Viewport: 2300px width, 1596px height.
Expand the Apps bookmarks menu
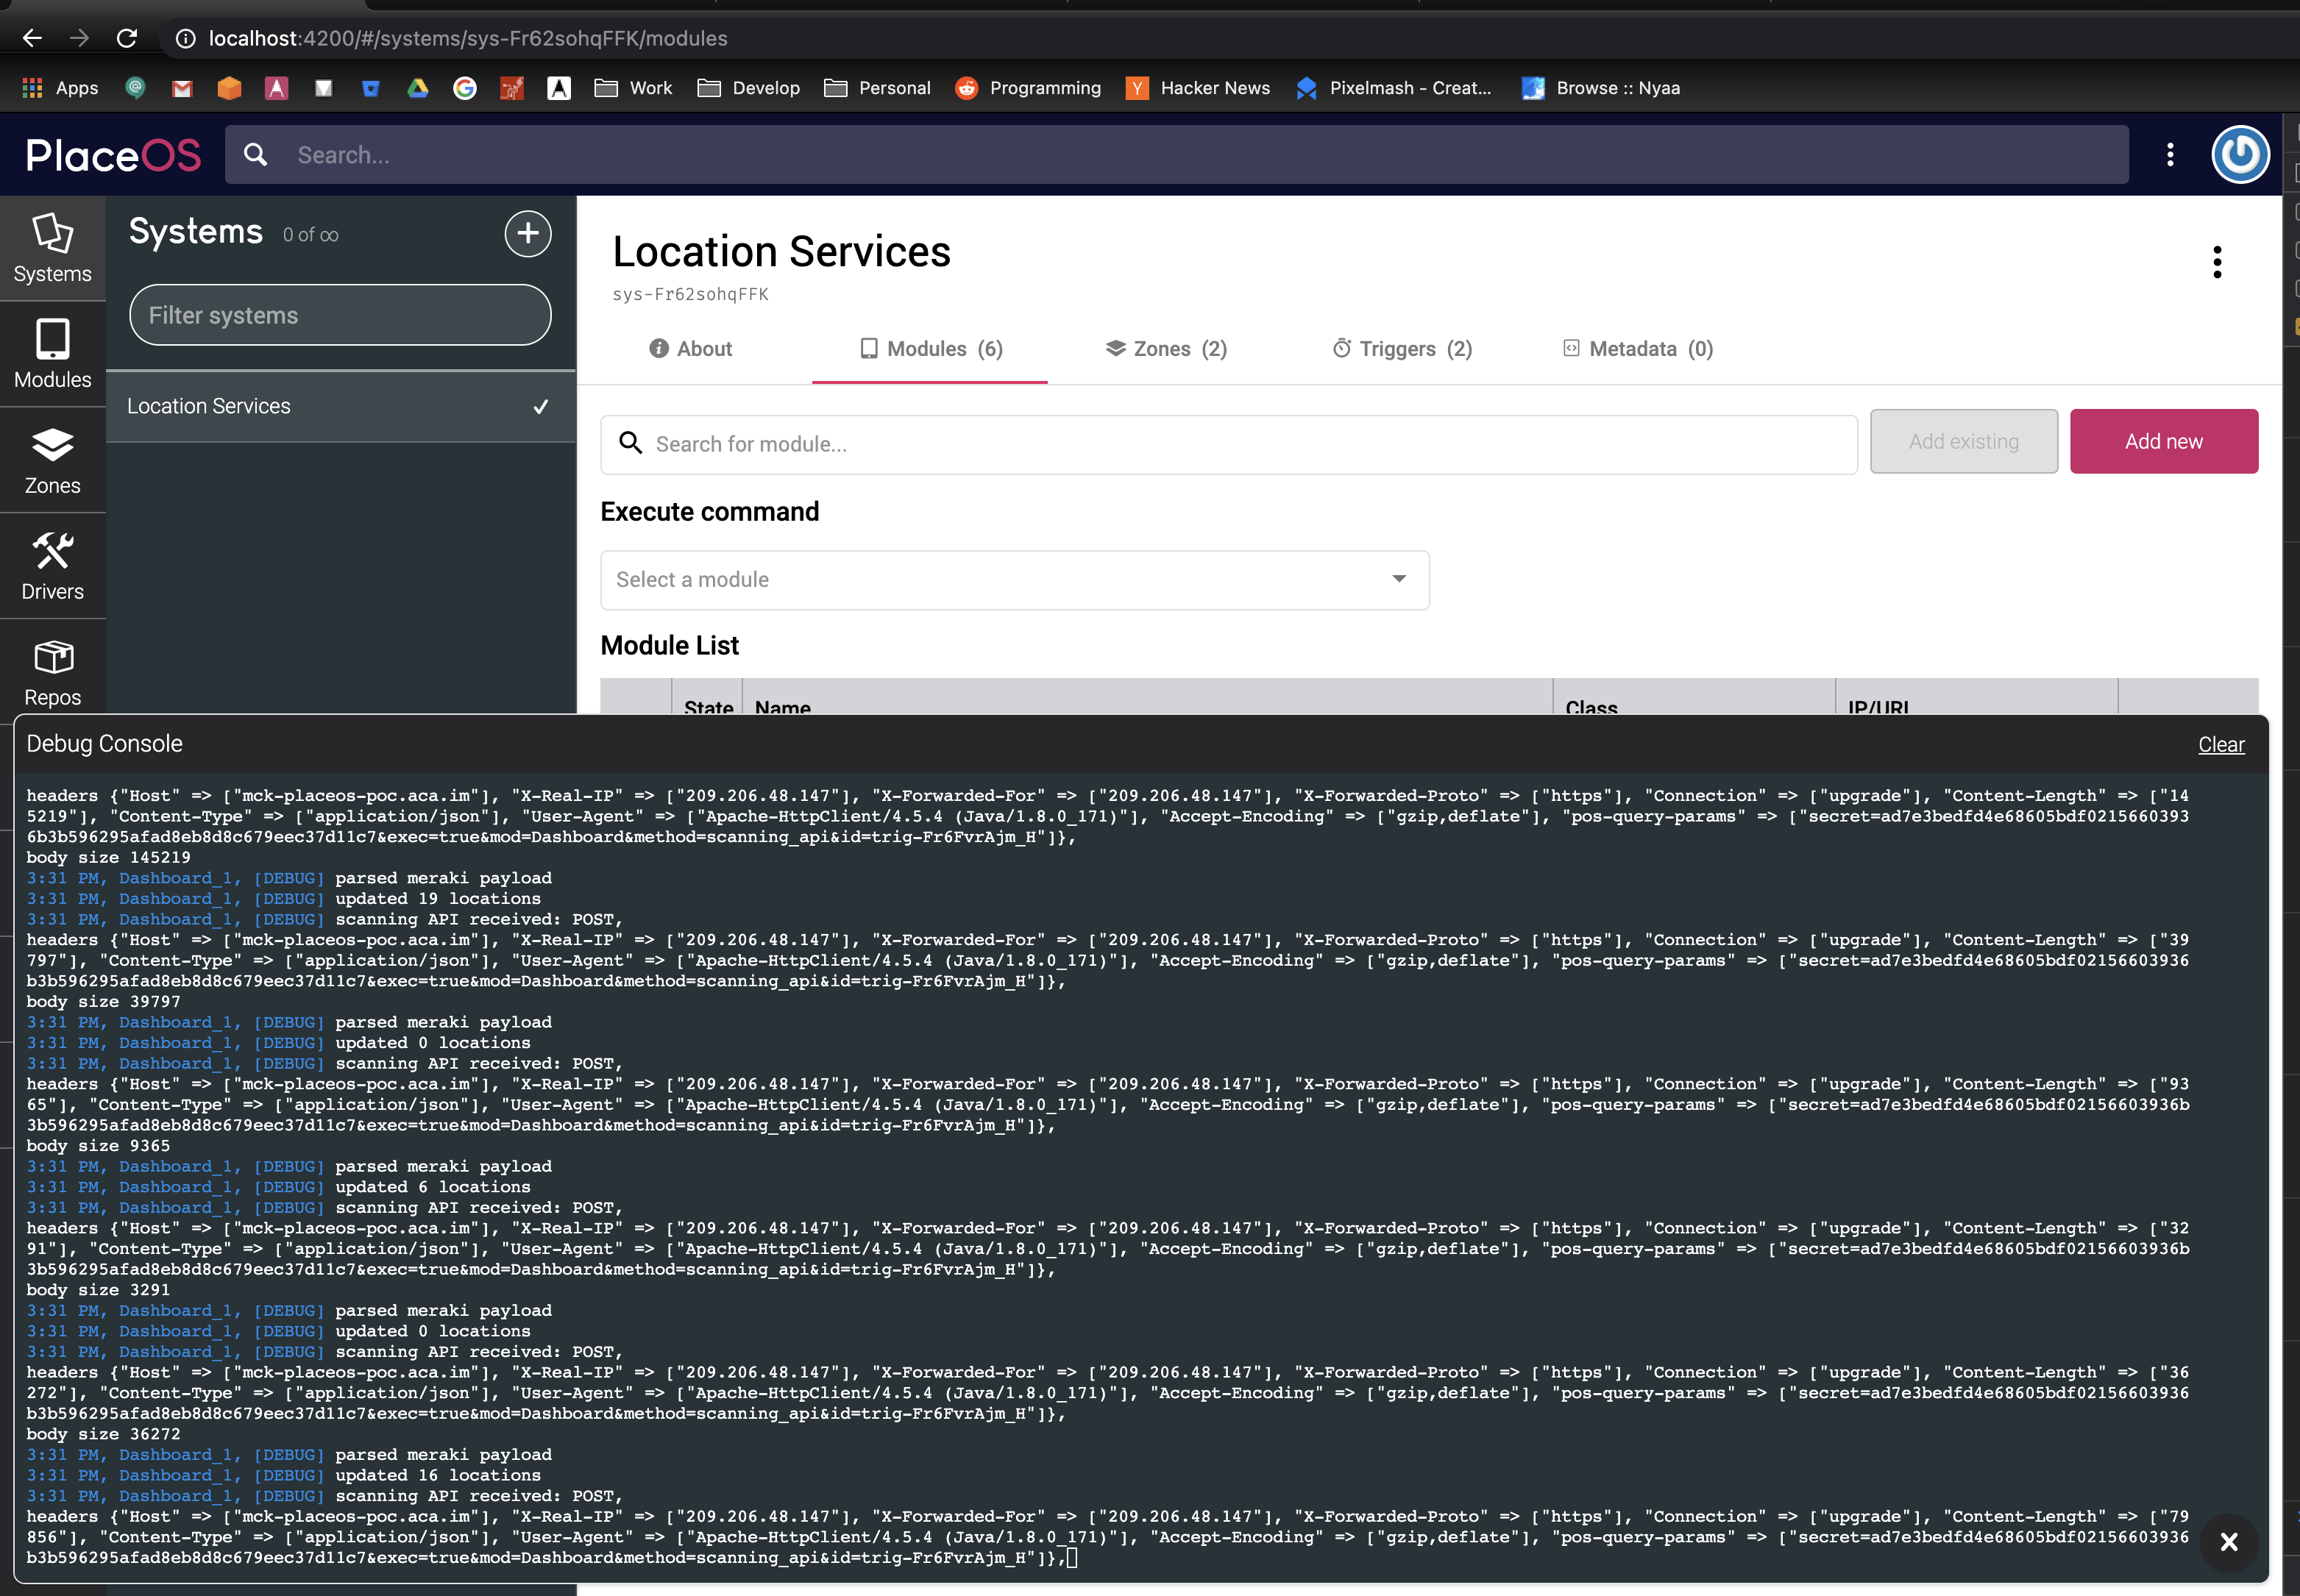pyautogui.click(x=60, y=88)
